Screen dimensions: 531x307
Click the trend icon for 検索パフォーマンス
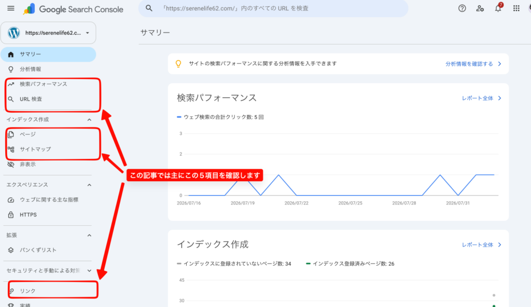click(11, 84)
